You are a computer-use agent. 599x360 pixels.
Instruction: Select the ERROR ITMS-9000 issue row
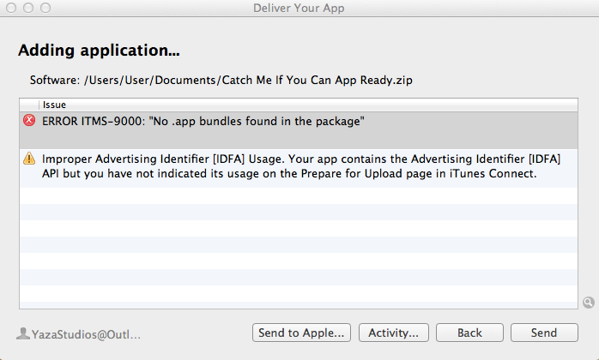tap(299, 130)
